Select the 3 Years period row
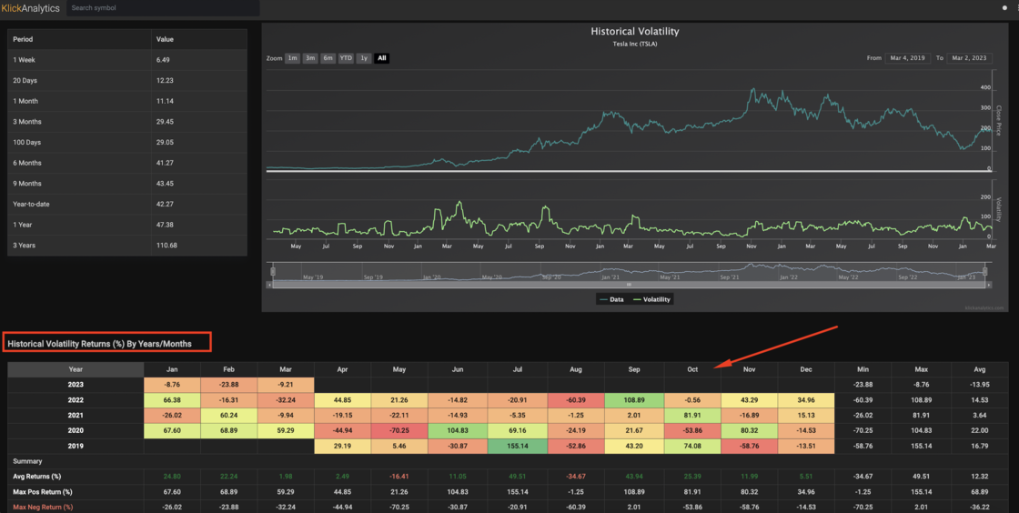Image resolution: width=1019 pixels, height=513 pixels. [127, 246]
